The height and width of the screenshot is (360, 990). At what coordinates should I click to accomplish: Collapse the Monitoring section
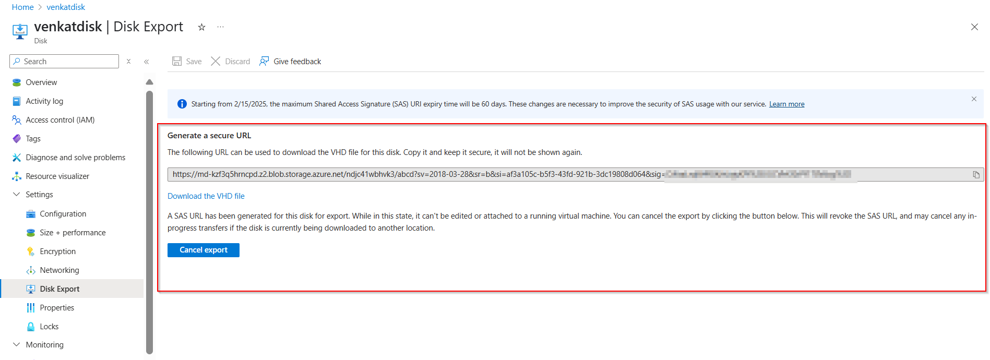click(16, 345)
